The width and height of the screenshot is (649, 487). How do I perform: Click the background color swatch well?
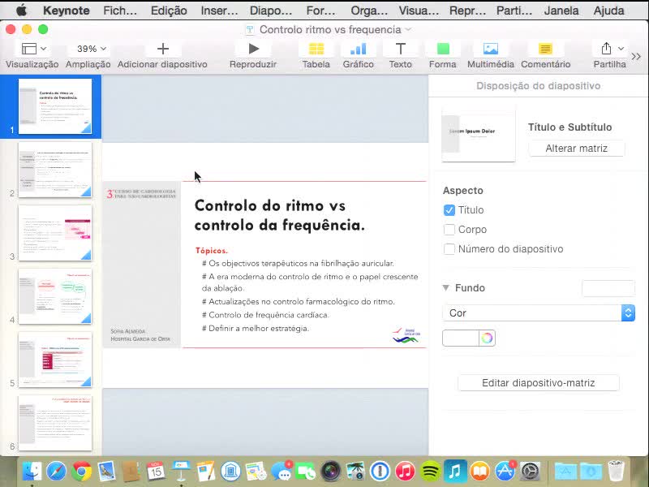click(461, 338)
